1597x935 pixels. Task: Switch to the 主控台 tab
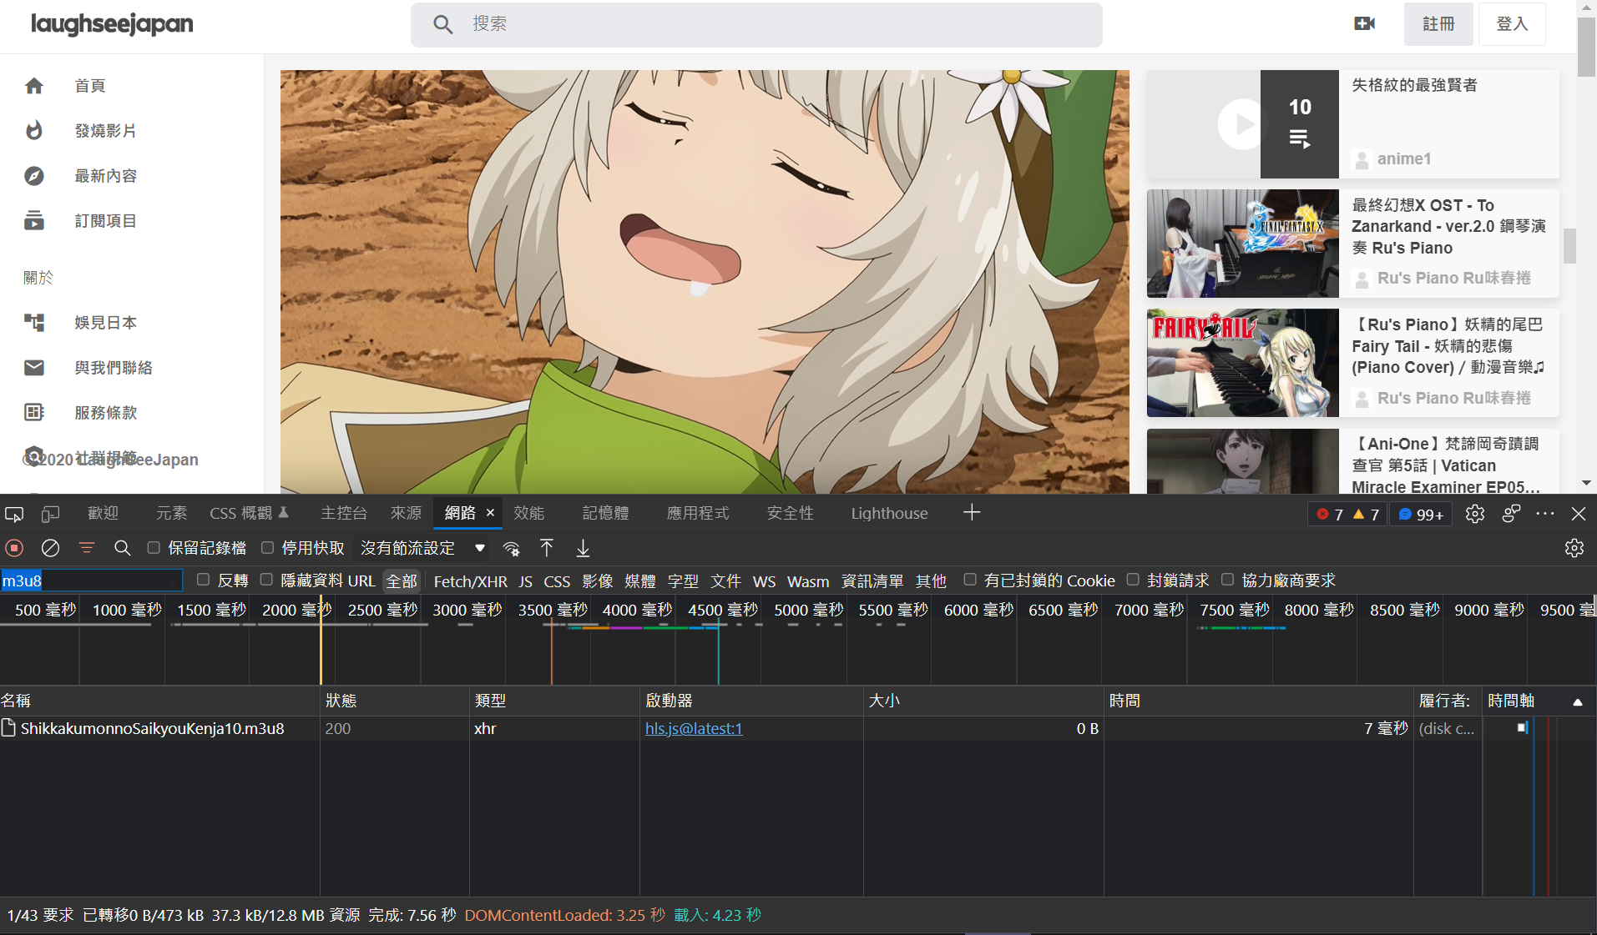click(344, 513)
